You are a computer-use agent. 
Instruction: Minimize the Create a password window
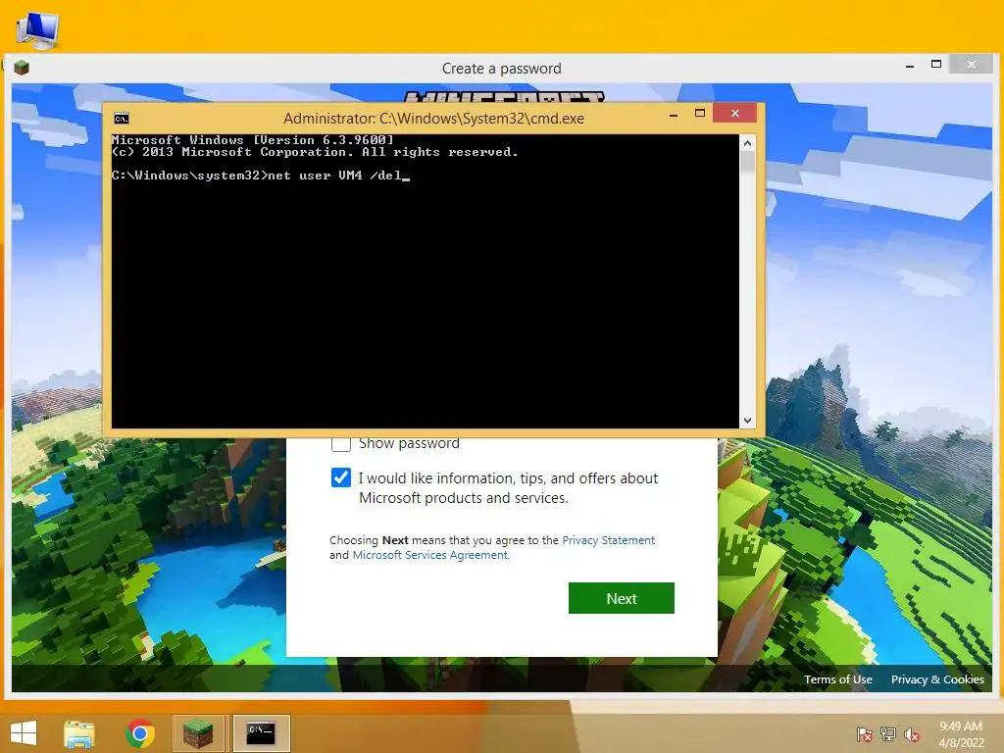pos(910,65)
